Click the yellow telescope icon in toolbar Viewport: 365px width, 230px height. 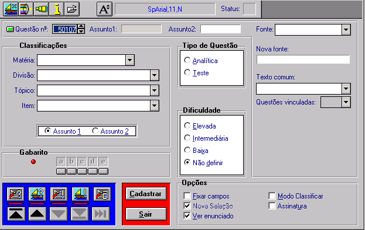41,9
